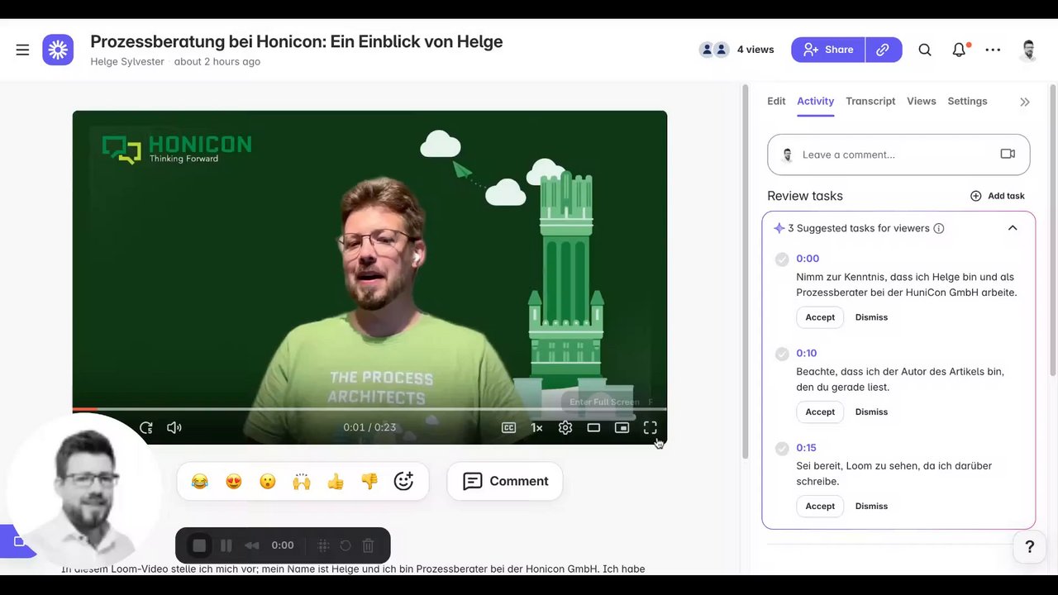
Task: Enable picture-in-picture mode
Action: (622, 427)
